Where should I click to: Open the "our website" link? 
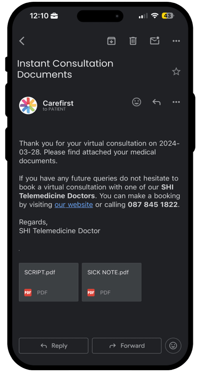(x=74, y=205)
